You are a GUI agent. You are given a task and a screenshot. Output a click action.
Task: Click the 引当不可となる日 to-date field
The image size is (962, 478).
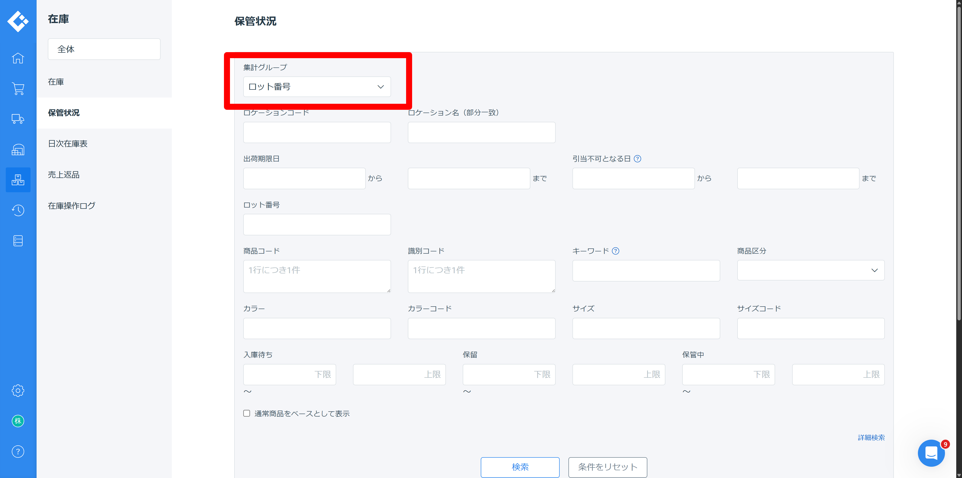[798, 178]
